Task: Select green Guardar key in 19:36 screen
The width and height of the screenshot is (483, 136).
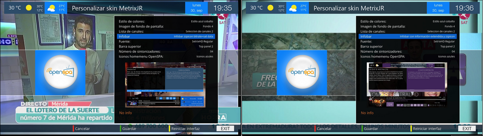Action: [x=370, y=128]
